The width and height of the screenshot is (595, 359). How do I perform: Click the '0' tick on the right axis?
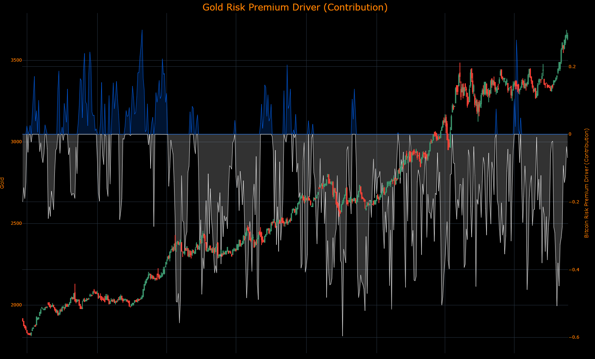point(571,134)
